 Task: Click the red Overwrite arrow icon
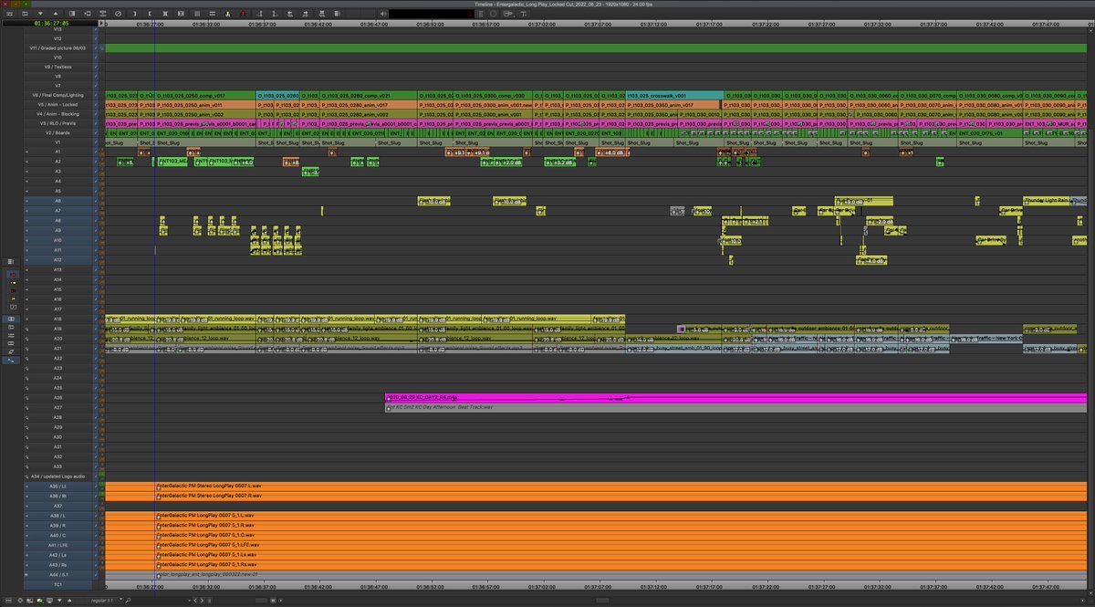[x=242, y=13]
